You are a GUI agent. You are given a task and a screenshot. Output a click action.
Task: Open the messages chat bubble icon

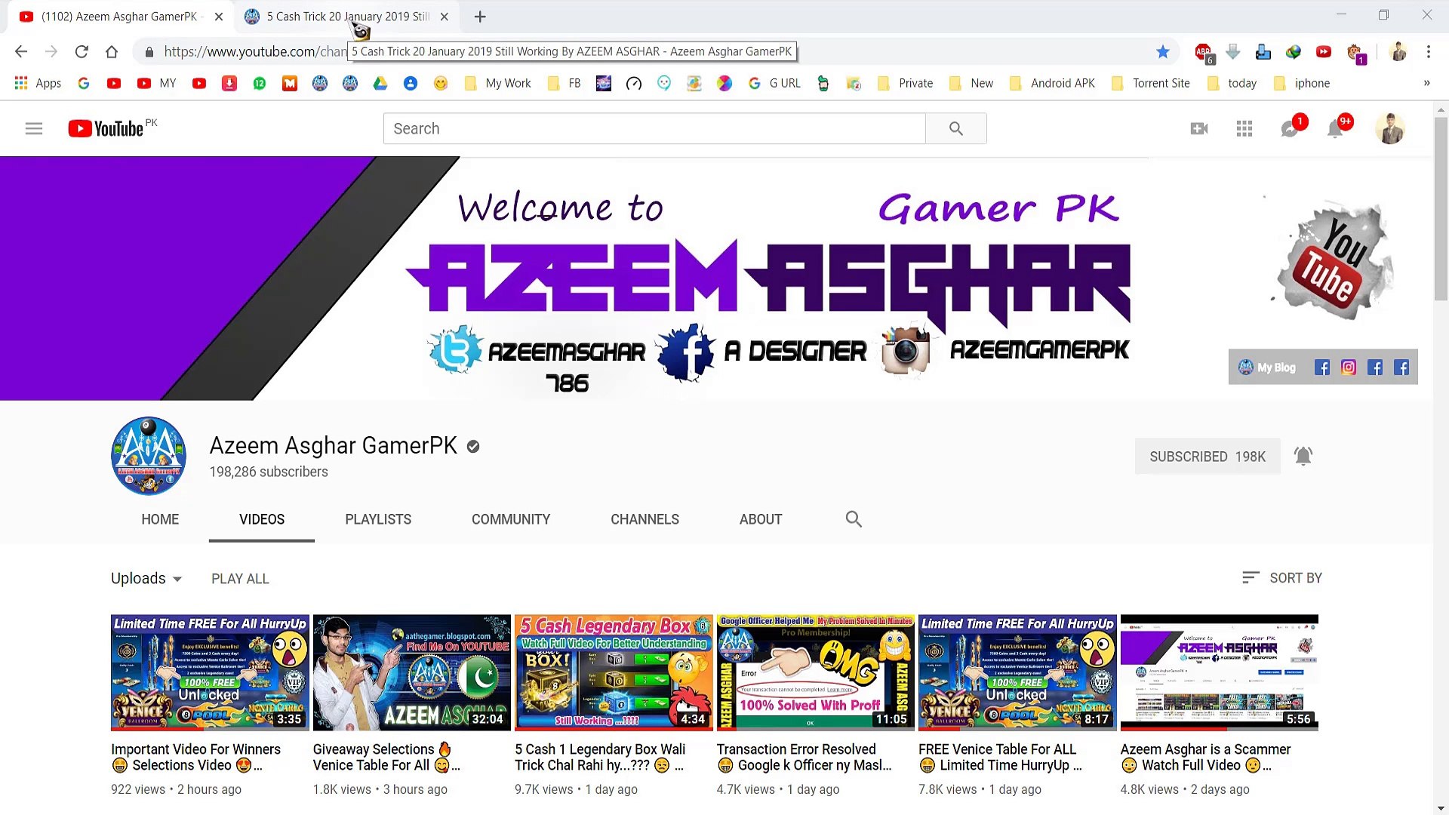point(1290,129)
